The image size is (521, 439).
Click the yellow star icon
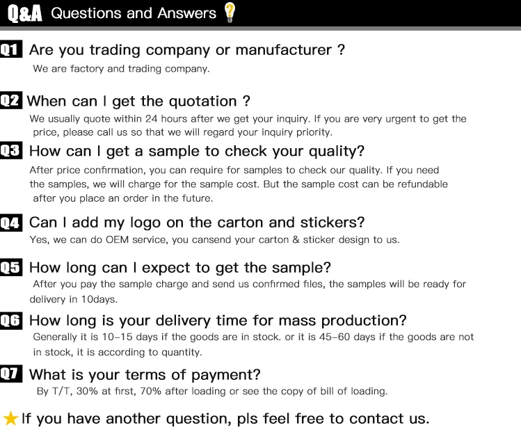10,418
